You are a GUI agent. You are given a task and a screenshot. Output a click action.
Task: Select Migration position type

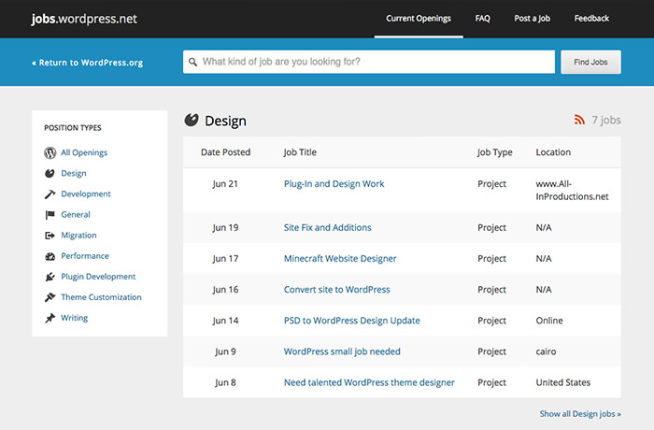click(78, 236)
